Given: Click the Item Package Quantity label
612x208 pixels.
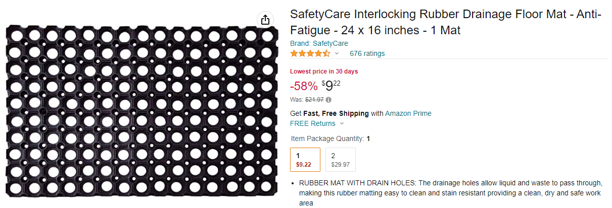Looking at the screenshot, I should coord(327,138).
